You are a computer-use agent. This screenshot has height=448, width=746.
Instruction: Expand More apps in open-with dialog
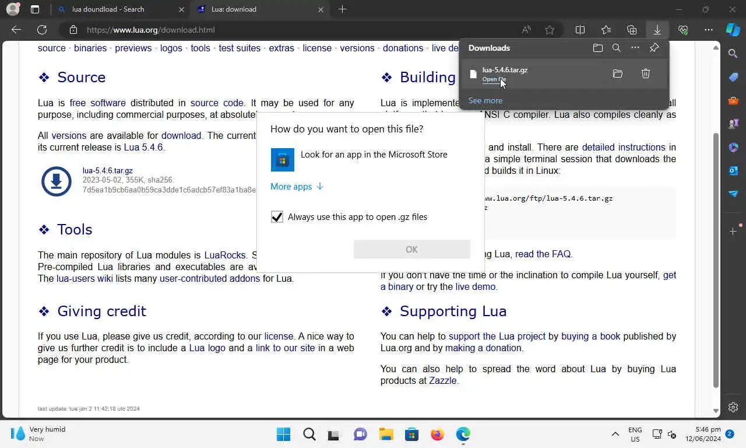coord(297,187)
